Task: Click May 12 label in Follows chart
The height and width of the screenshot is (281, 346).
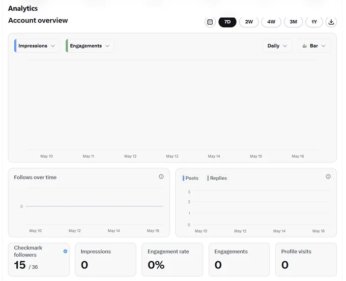Action: pyautogui.click(x=75, y=231)
